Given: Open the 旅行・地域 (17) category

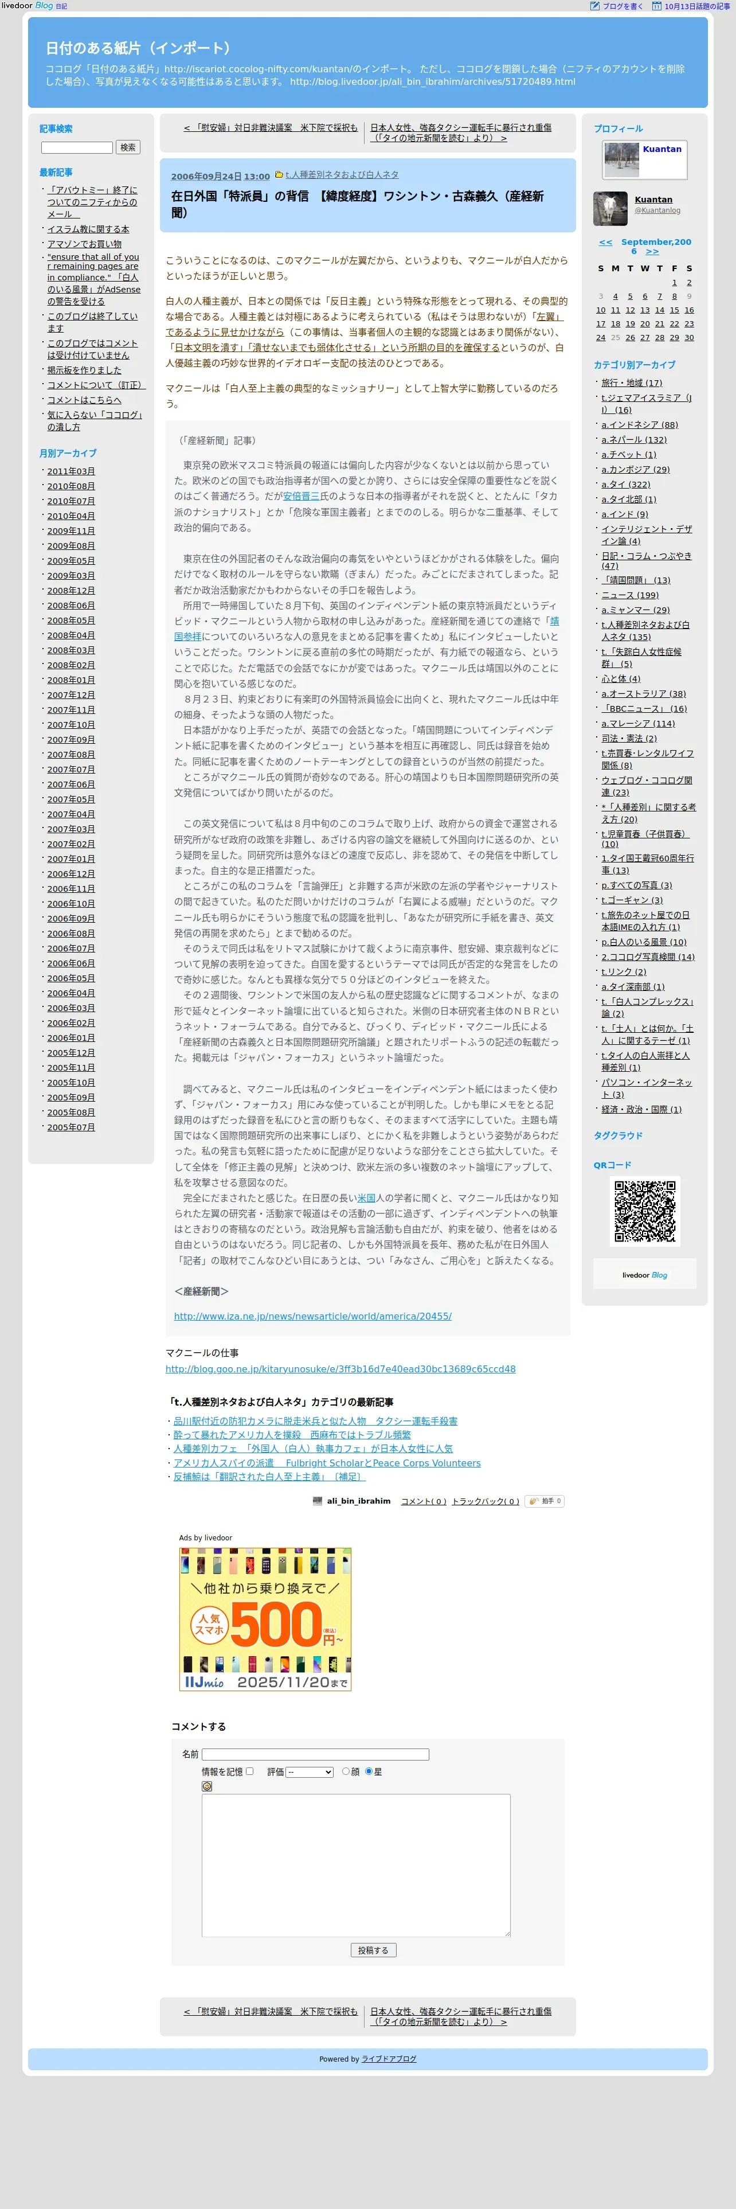Looking at the screenshot, I should (x=632, y=383).
